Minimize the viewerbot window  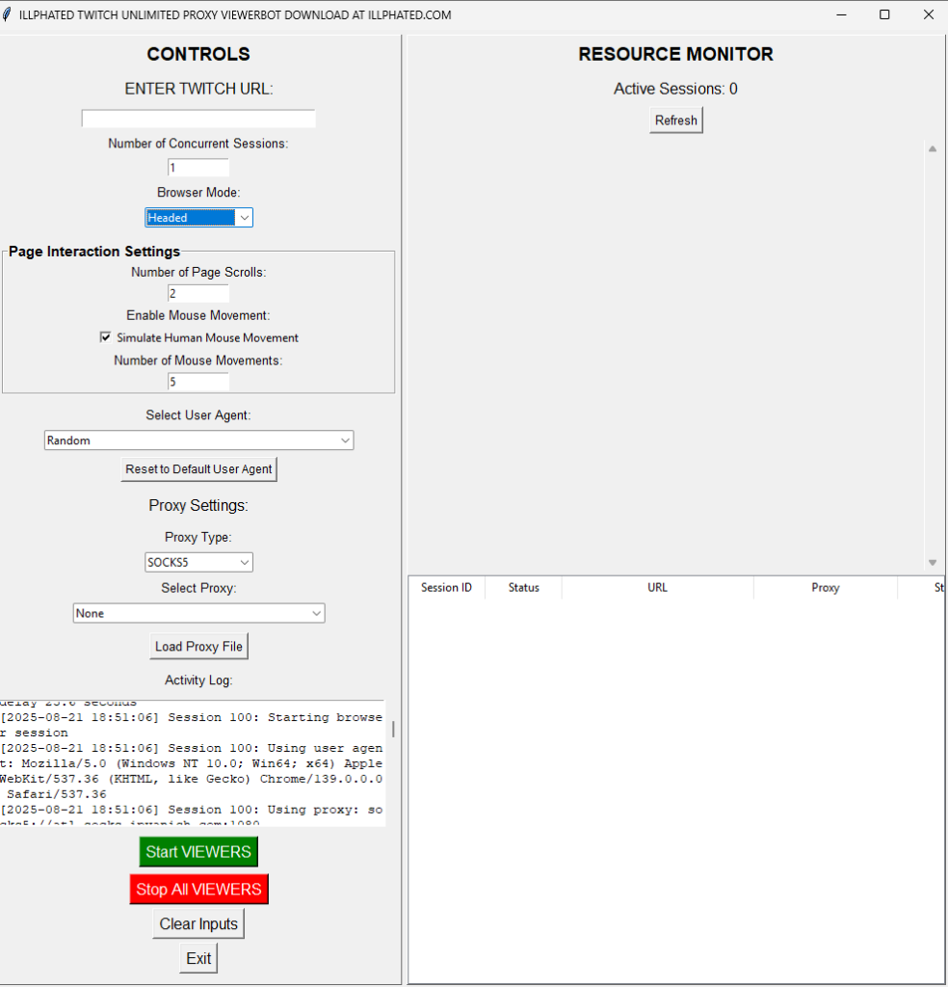tap(841, 14)
